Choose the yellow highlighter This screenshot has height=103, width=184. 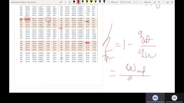pyautogui.click(x=91, y=2)
